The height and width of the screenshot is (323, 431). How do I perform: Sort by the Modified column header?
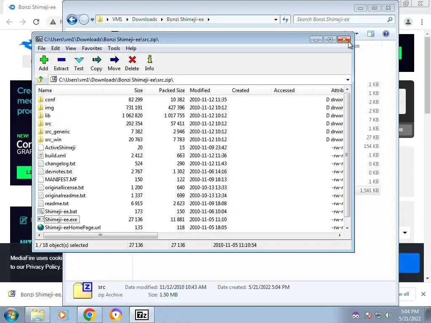tap(208, 90)
